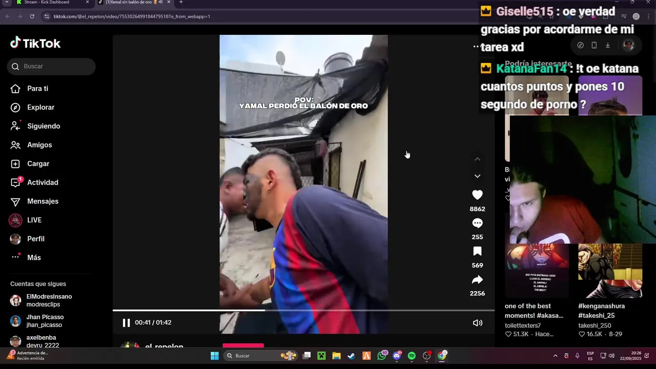Image resolution: width=656 pixels, height=369 pixels.
Task: Focus the TikTok Buscar search field
Action: click(x=51, y=66)
